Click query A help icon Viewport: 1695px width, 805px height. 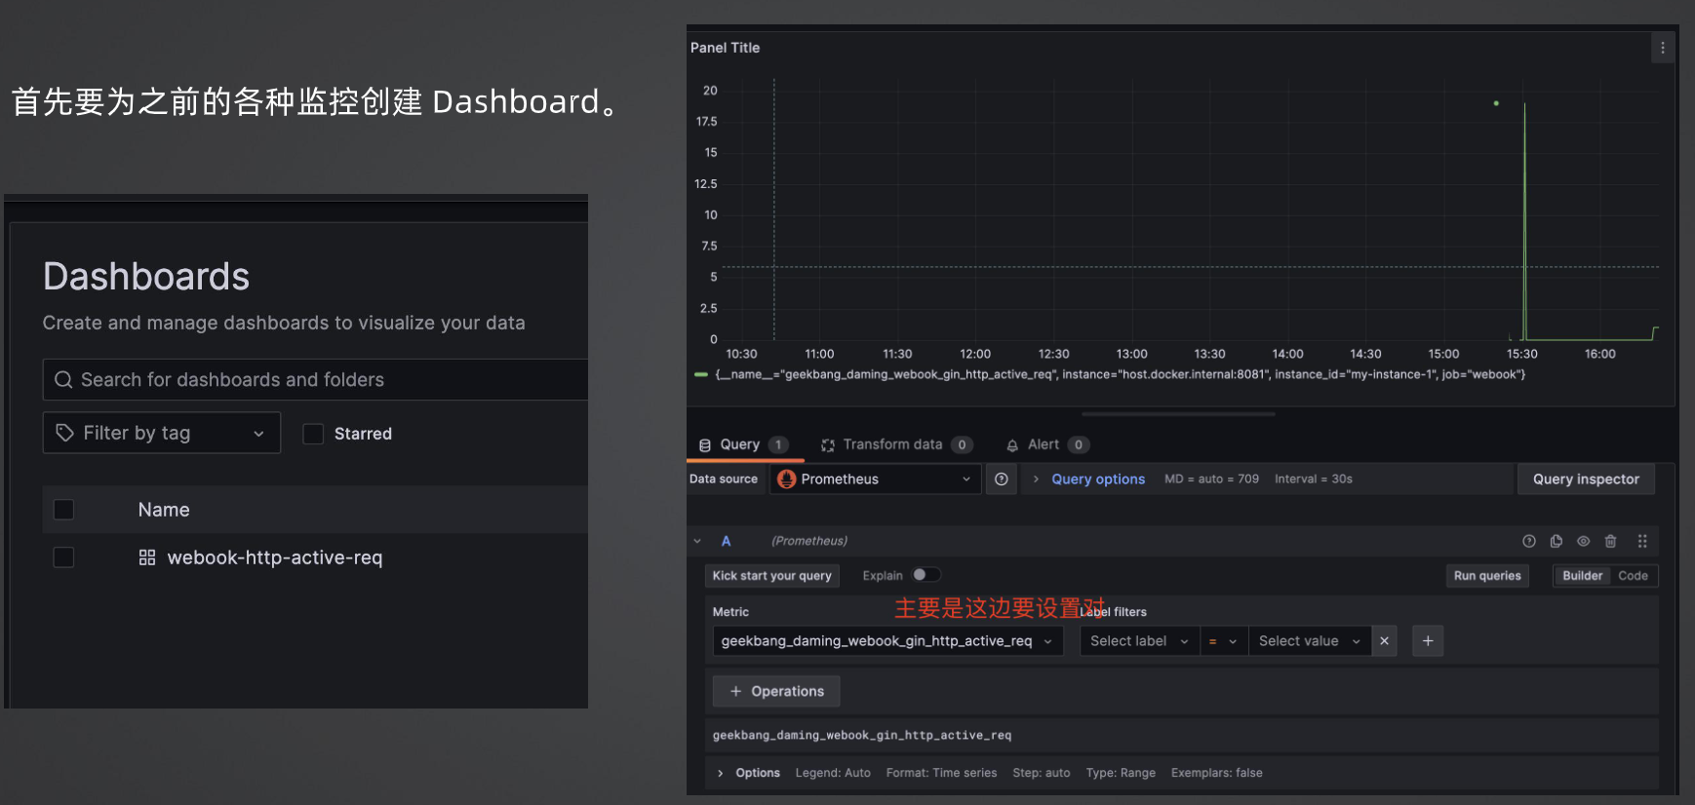click(1529, 541)
